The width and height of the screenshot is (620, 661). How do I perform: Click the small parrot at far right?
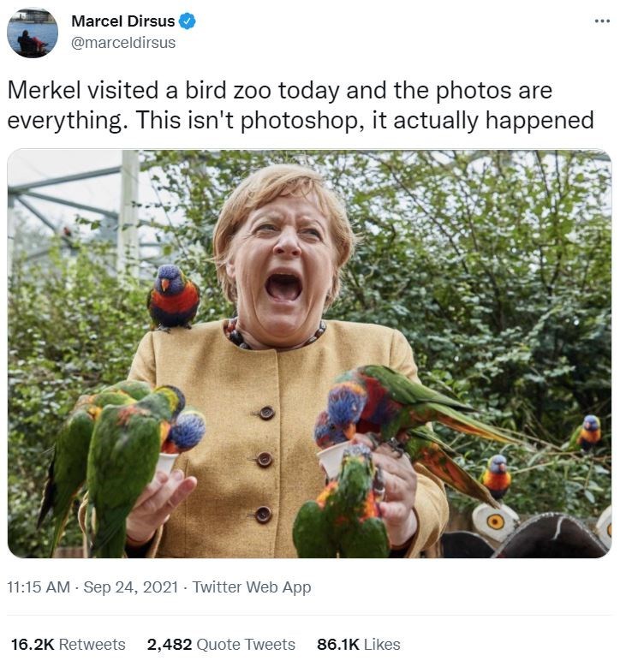589,432
